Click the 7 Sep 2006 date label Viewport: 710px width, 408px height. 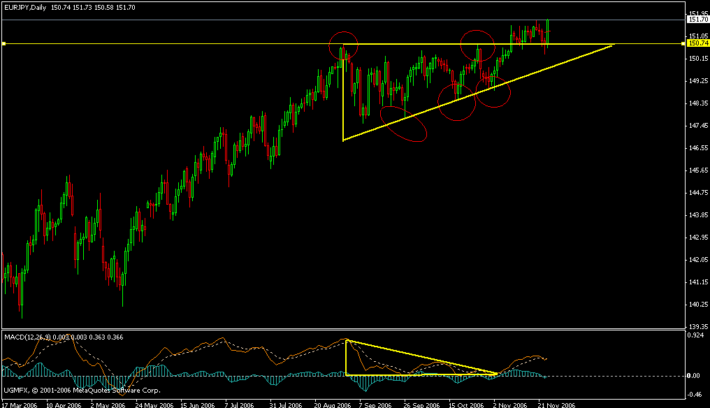375,405
